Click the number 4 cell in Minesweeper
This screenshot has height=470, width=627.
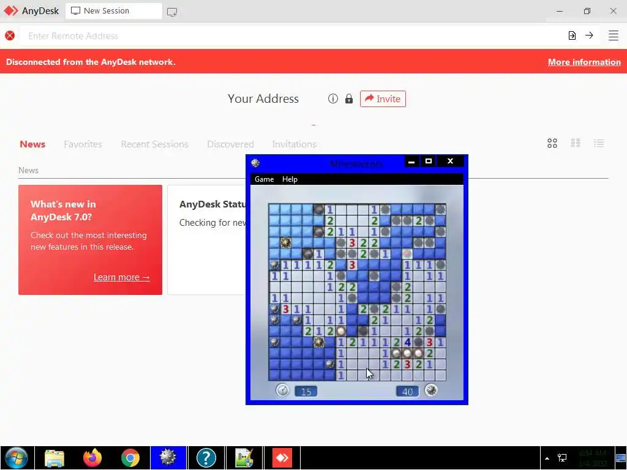(x=407, y=342)
